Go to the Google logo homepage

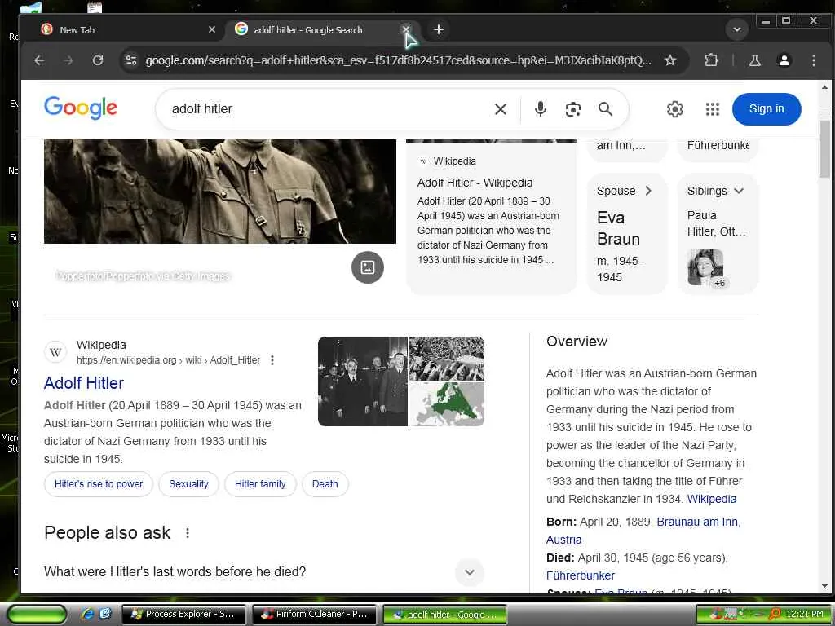click(x=81, y=108)
